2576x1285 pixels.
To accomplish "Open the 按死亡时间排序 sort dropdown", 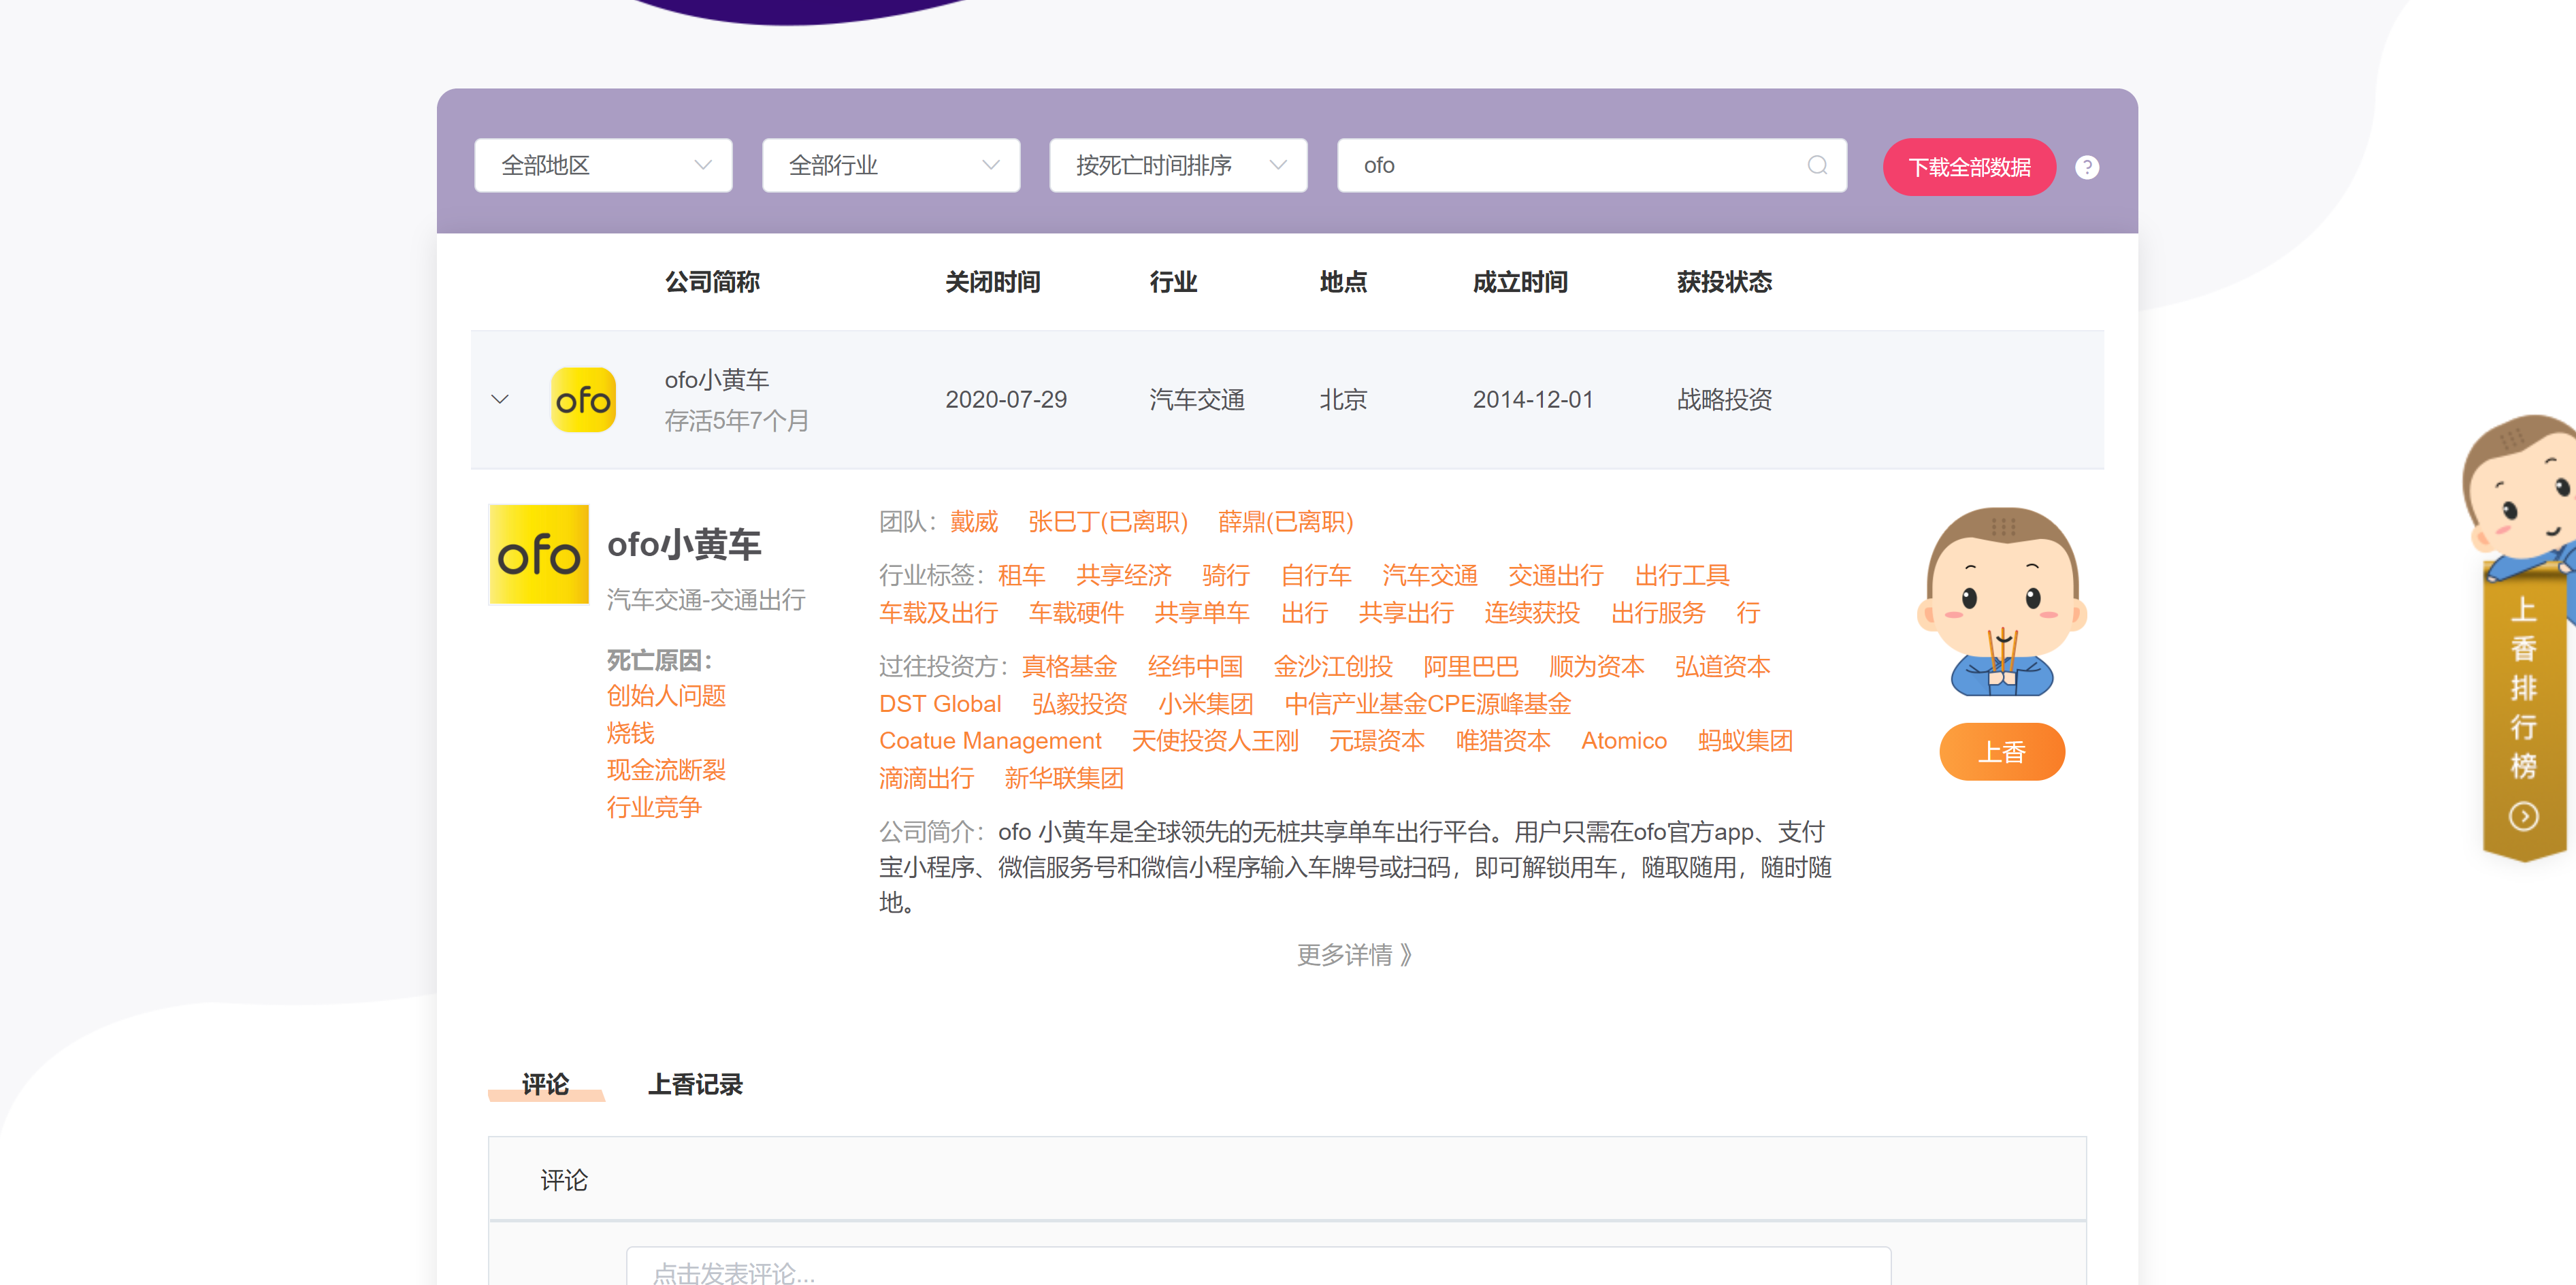I will point(1178,165).
